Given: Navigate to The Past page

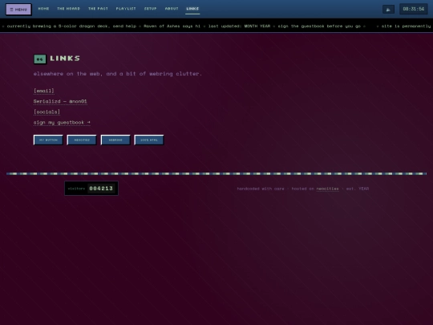Looking at the screenshot, I should [98, 9].
